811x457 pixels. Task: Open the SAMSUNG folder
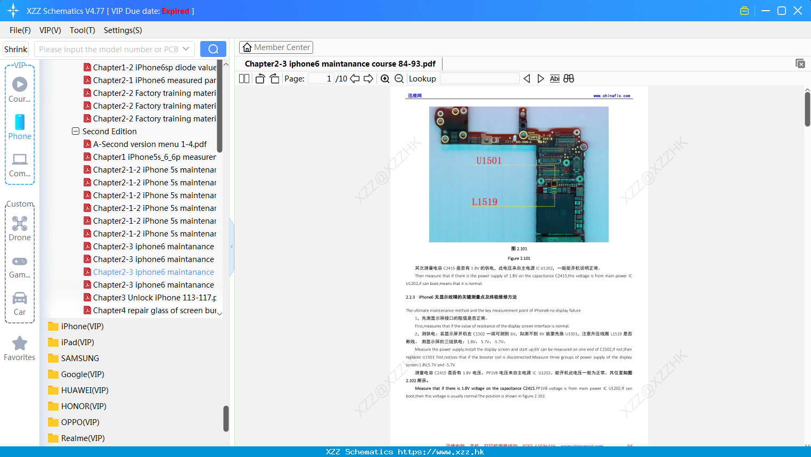pos(73,358)
